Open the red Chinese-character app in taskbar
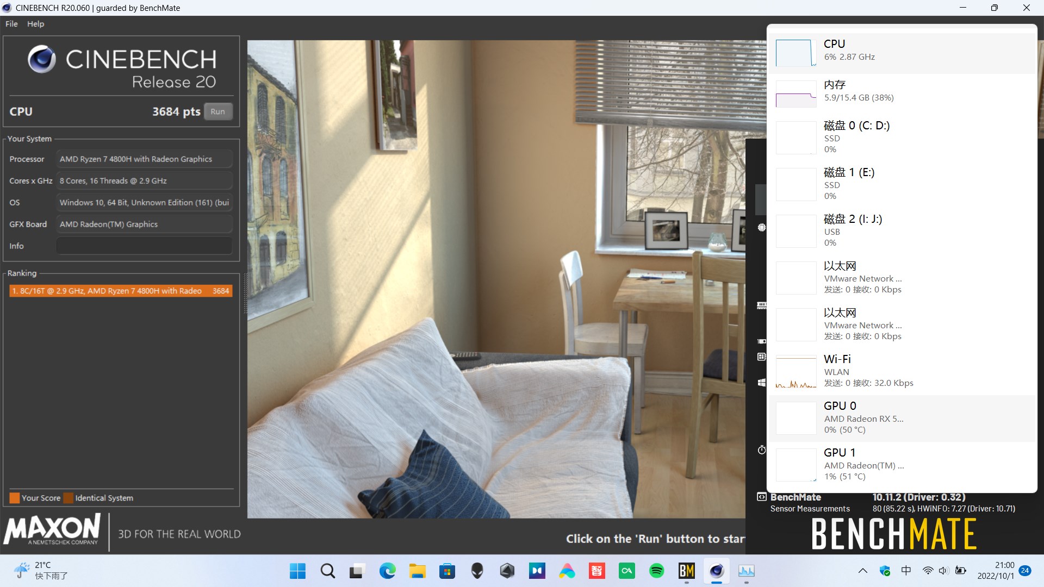1044x587 pixels. (x=597, y=571)
